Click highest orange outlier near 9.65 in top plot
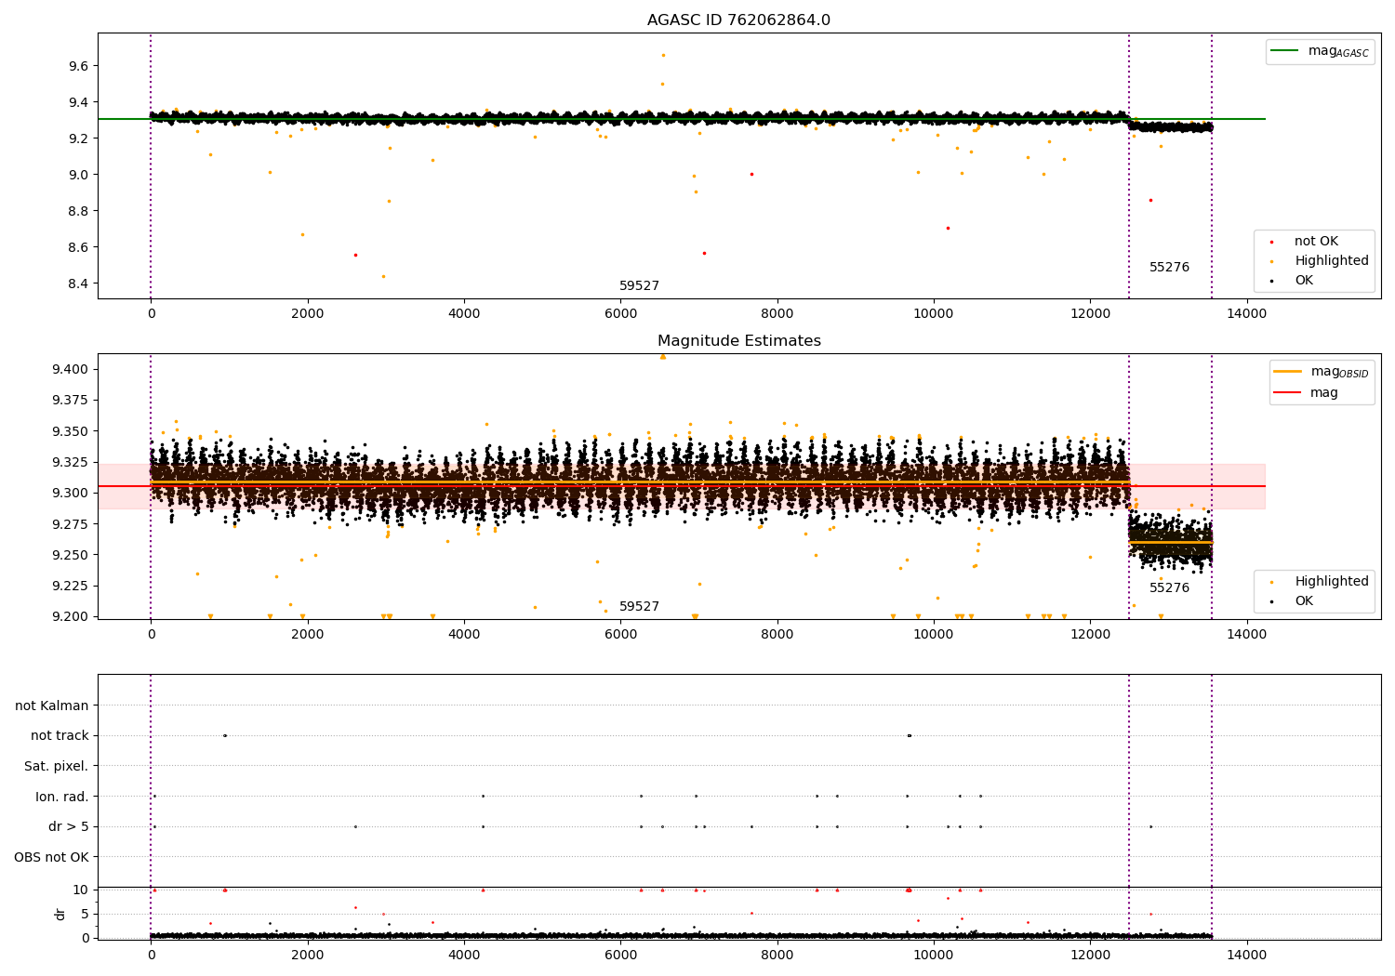 [x=663, y=55]
